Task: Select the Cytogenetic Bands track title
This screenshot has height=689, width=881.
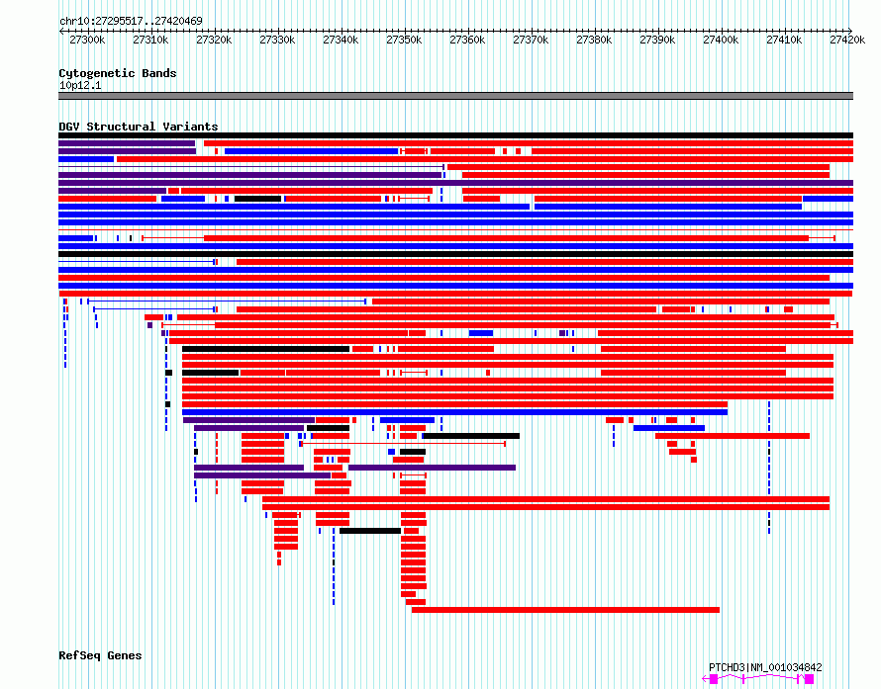Action: pos(118,73)
